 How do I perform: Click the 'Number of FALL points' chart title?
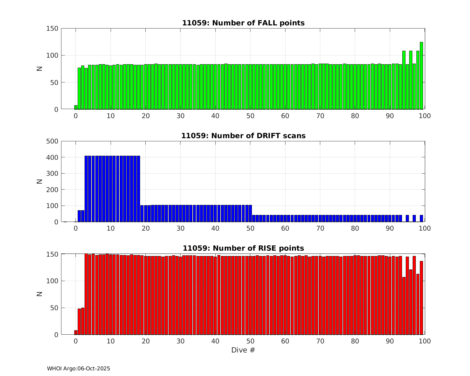243,23
